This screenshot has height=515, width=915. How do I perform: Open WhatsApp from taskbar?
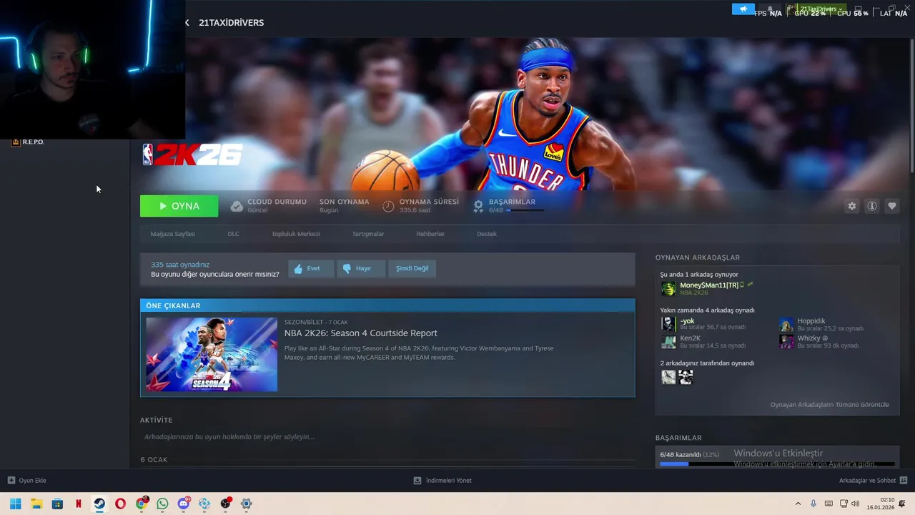(162, 504)
